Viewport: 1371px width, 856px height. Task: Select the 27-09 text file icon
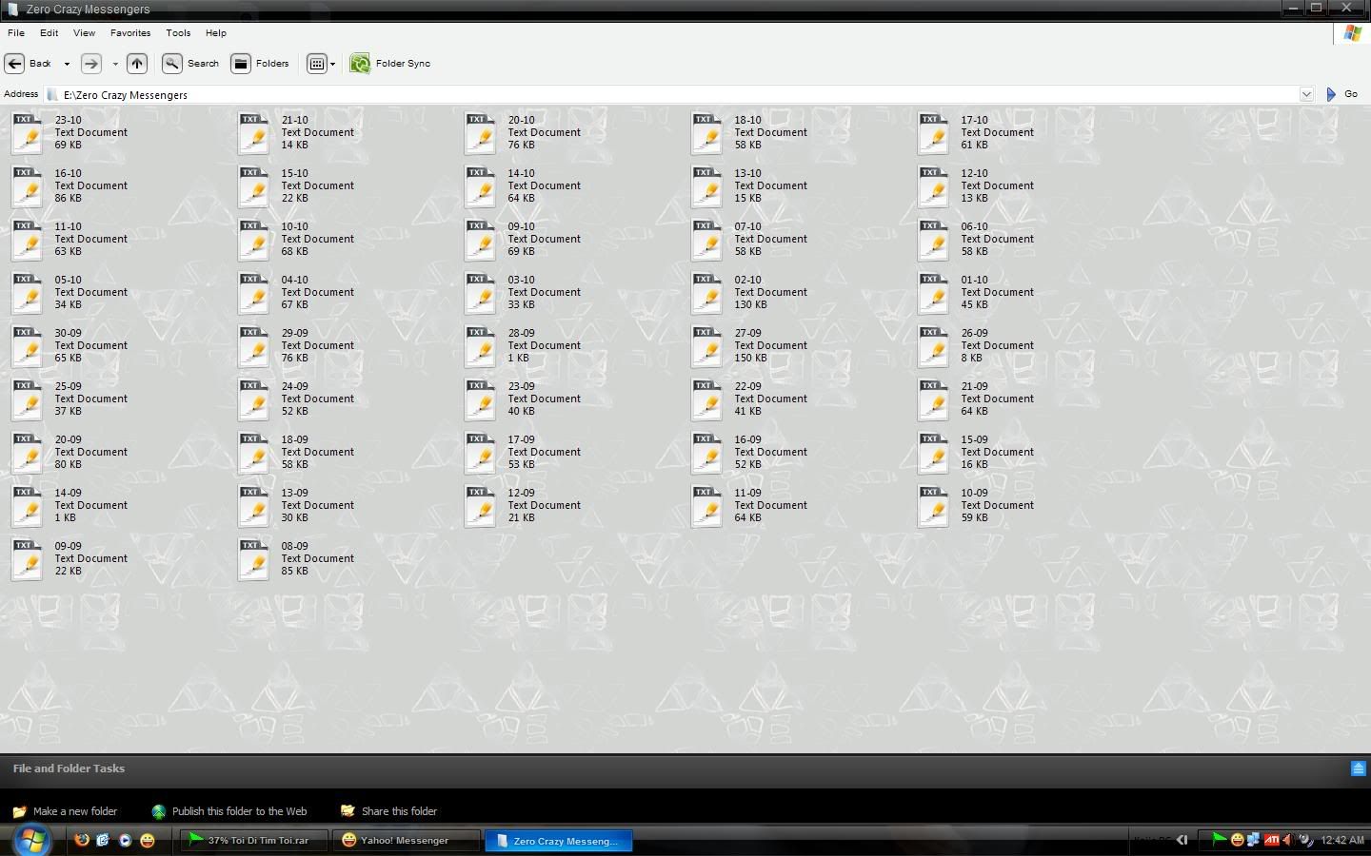click(x=706, y=346)
